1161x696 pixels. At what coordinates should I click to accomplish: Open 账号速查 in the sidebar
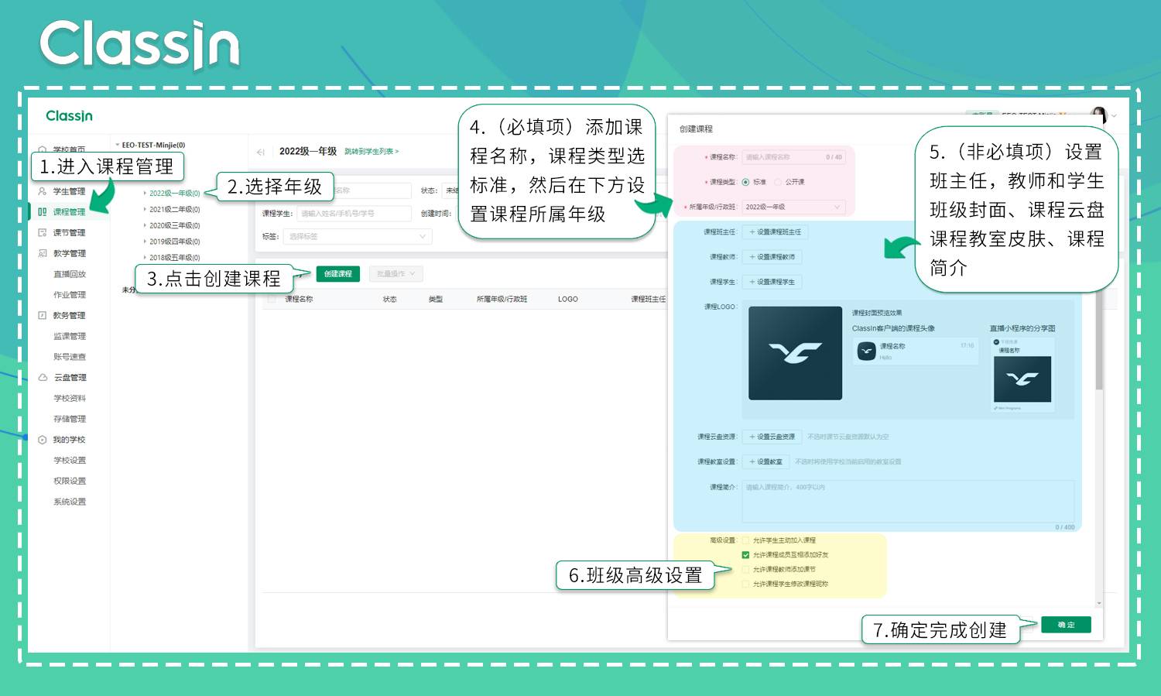click(x=70, y=357)
